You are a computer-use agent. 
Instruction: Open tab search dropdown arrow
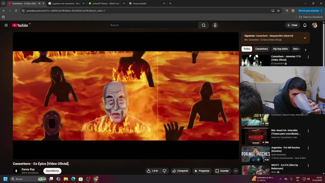click(3, 4)
